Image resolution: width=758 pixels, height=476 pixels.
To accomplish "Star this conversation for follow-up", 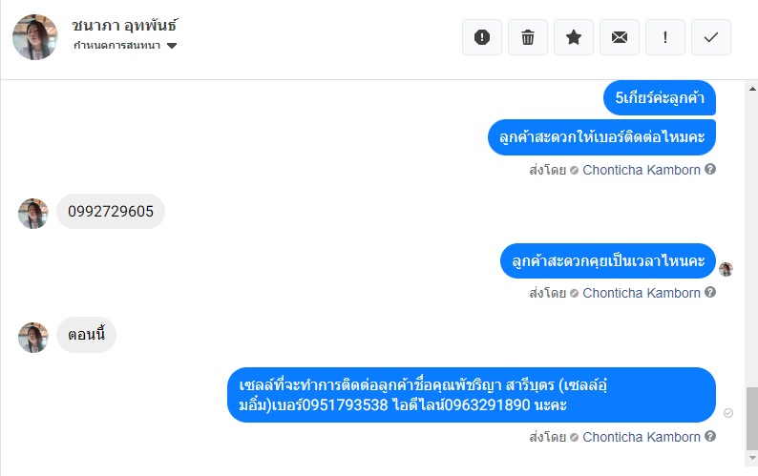I will [x=574, y=37].
